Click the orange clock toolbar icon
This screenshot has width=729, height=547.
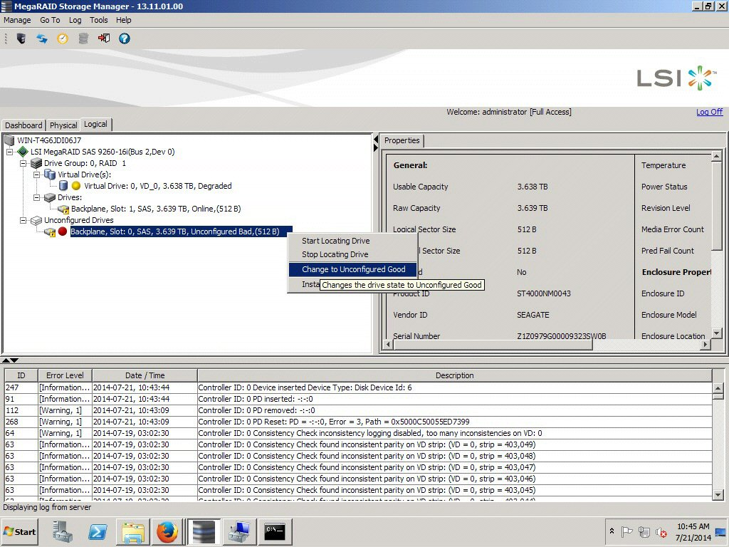point(63,38)
